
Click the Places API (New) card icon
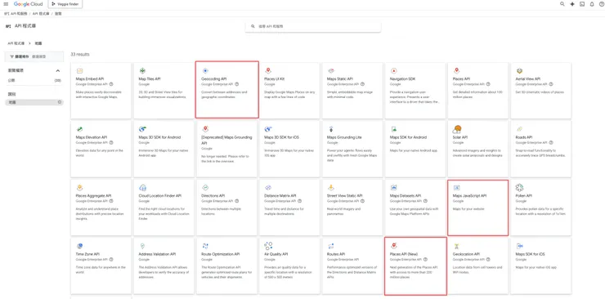pos(393,246)
